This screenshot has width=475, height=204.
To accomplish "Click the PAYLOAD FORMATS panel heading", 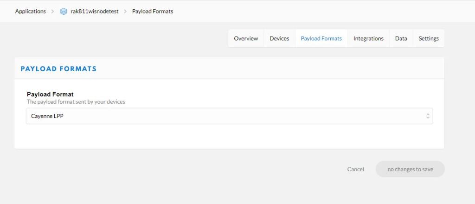I will 58,69.
